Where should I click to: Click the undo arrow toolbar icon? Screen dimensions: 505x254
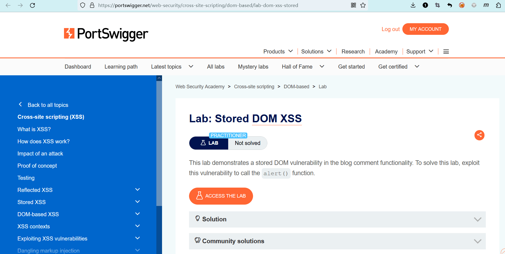[x=450, y=5]
